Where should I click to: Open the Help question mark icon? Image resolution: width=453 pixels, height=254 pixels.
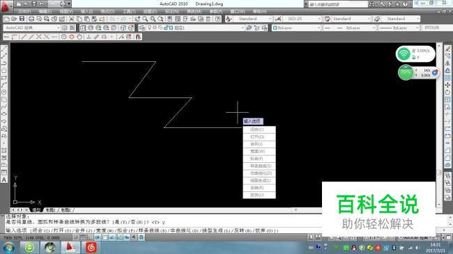pos(218,19)
